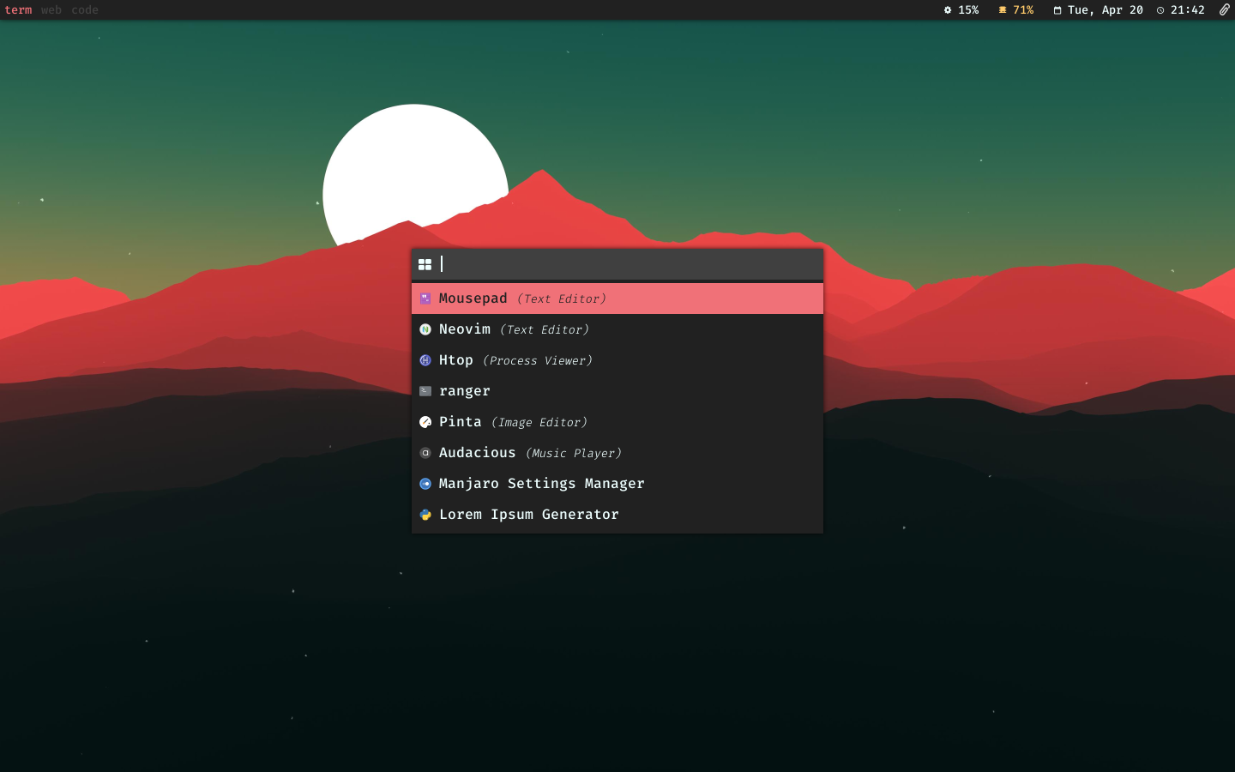Launch Lorem Ipsum Generator entry
This screenshot has width=1235, height=772.
(617, 515)
